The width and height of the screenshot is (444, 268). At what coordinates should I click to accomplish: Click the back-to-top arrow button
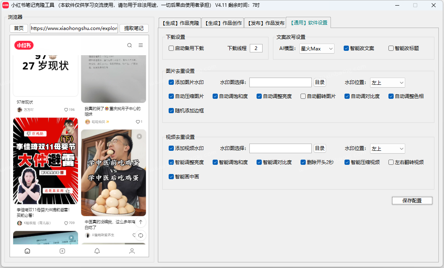[x=141, y=222]
